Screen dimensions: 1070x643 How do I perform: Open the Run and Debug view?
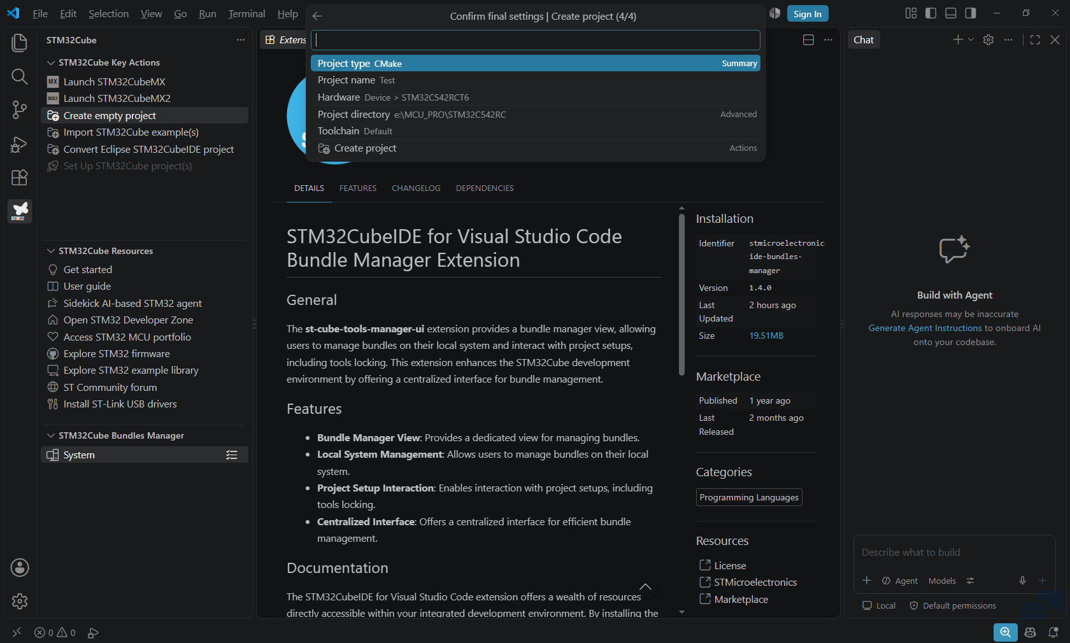pyautogui.click(x=20, y=145)
